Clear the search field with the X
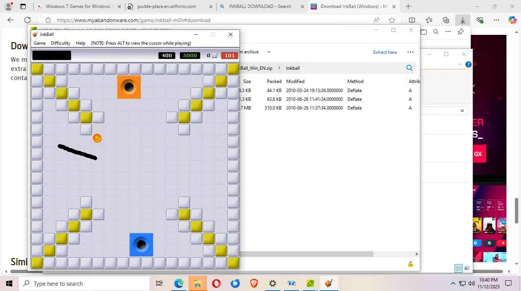The width and height of the screenshot is (521, 291). click(x=462, y=111)
